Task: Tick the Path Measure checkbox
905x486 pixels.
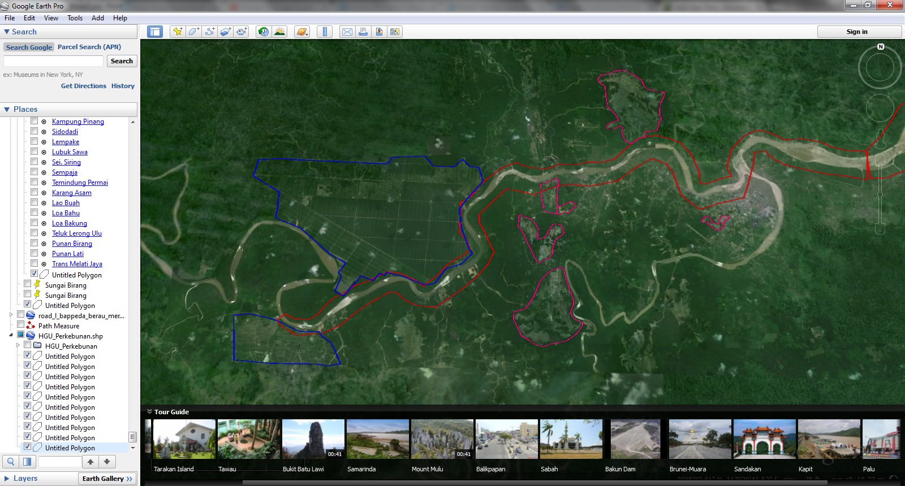Action: 21,325
